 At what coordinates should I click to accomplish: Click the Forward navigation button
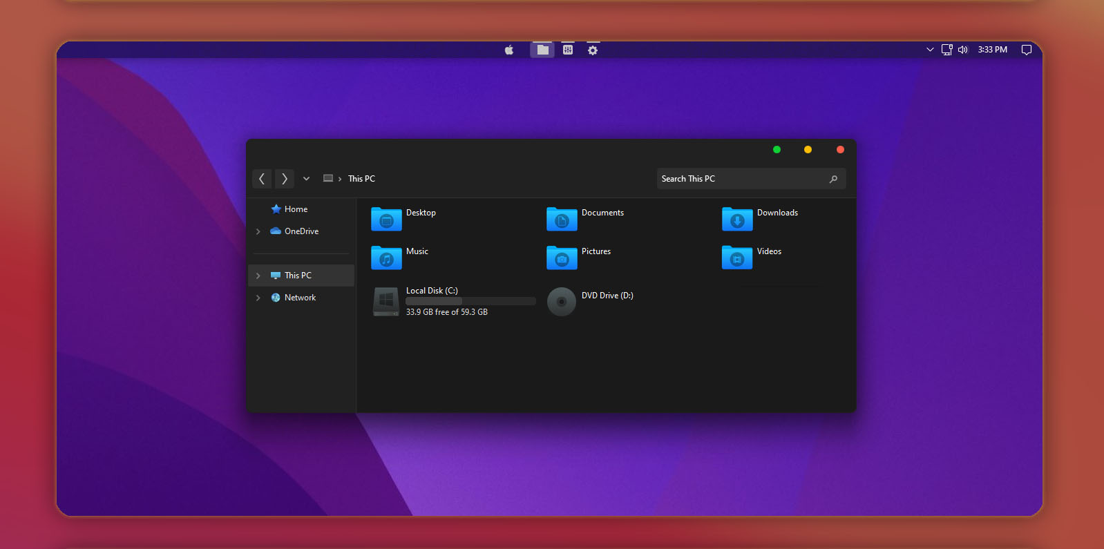pyautogui.click(x=284, y=179)
